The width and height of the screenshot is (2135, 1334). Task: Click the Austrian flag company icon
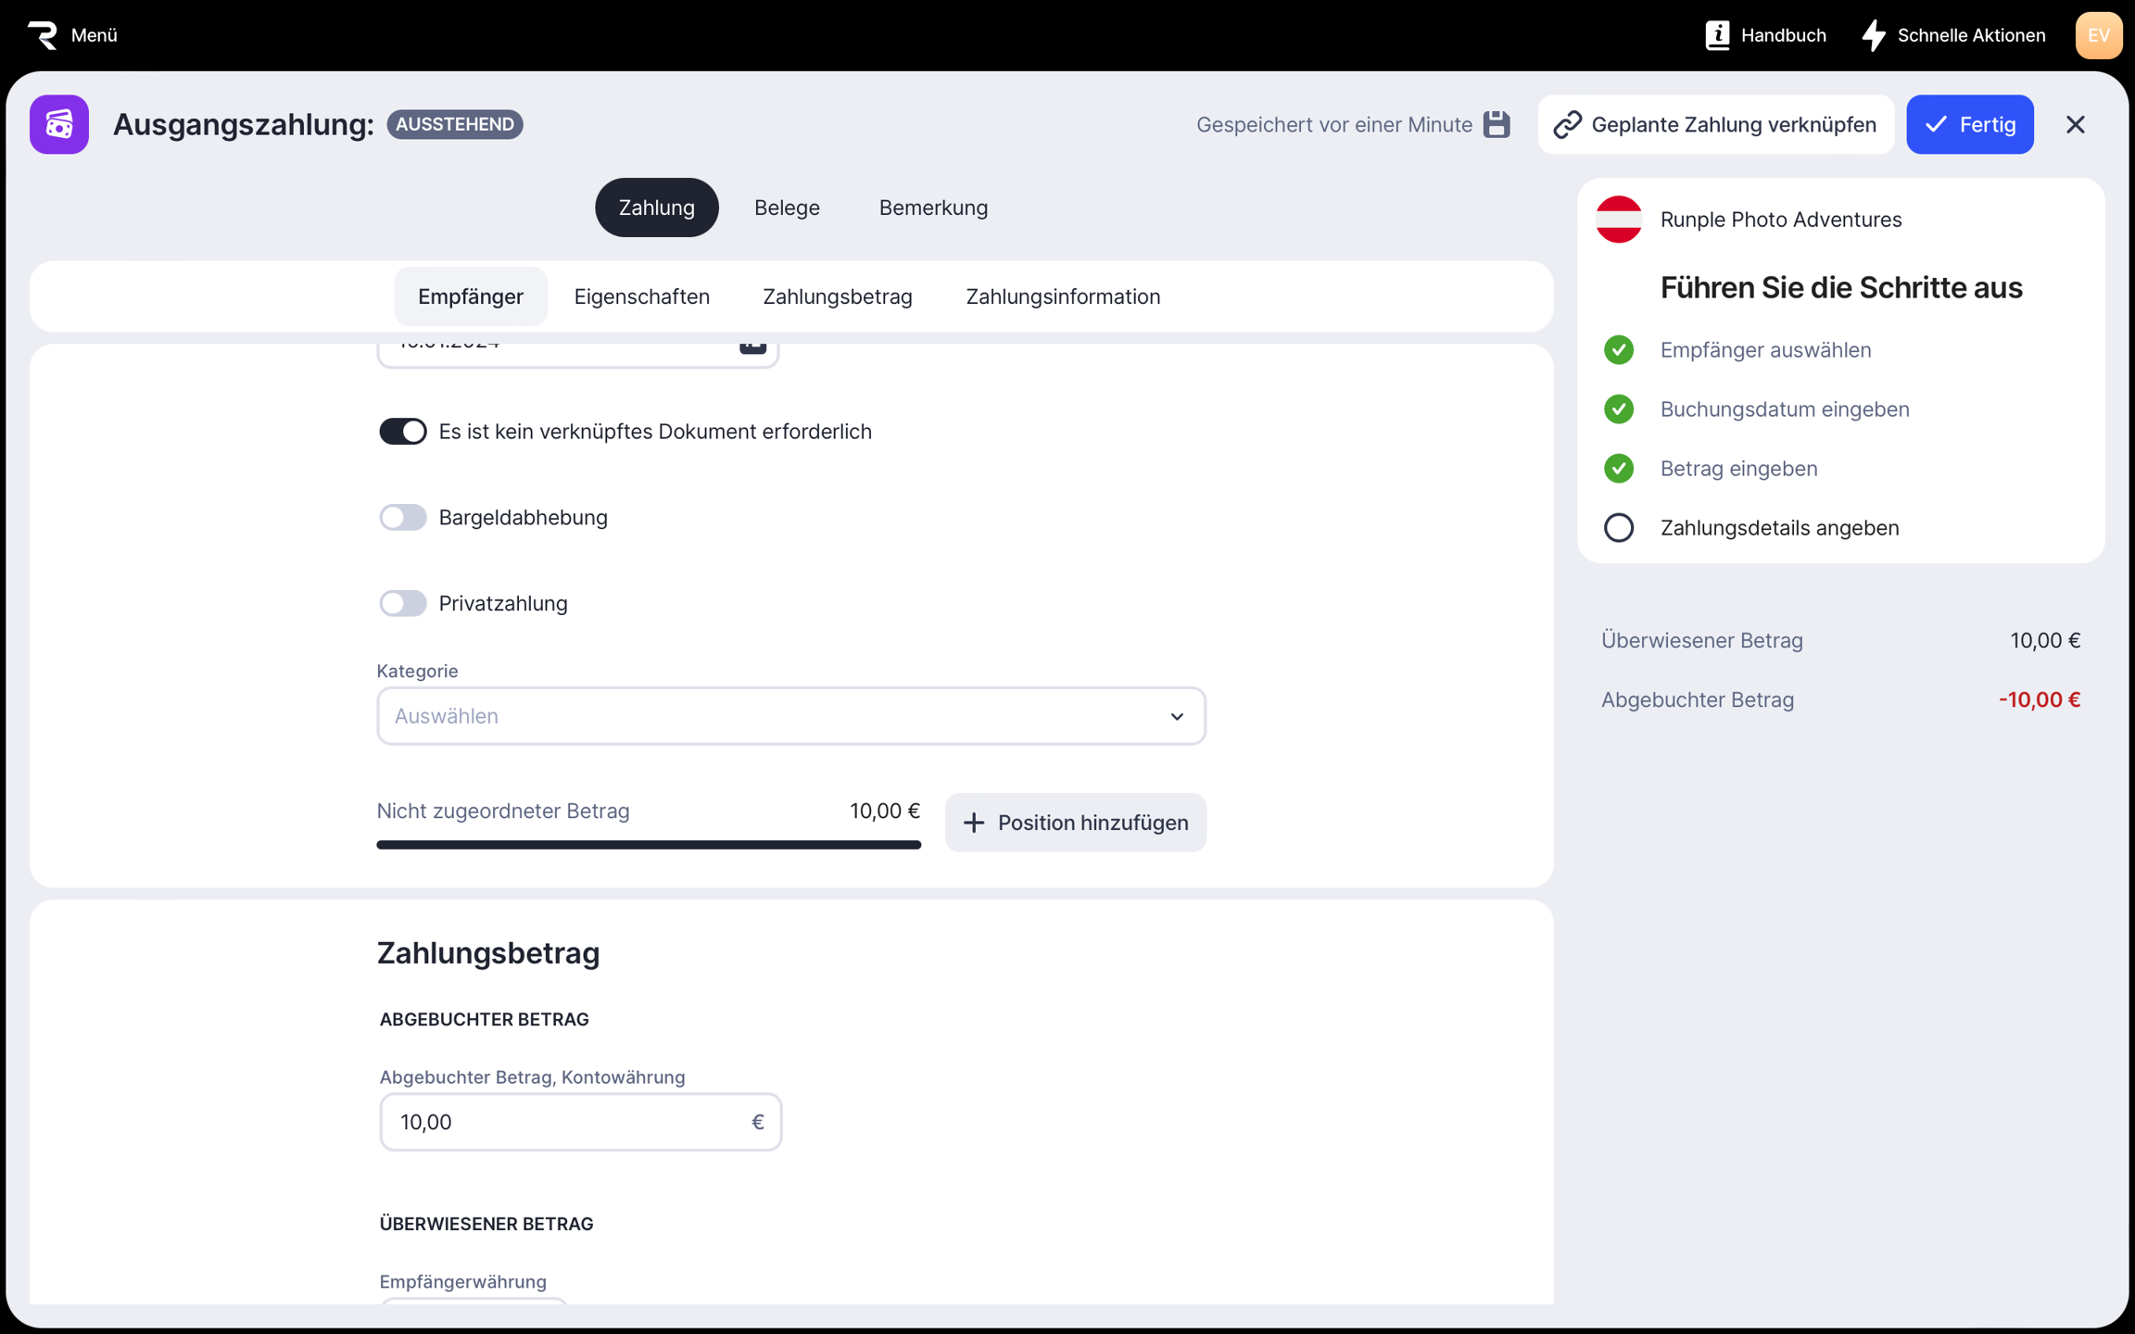[1619, 220]
